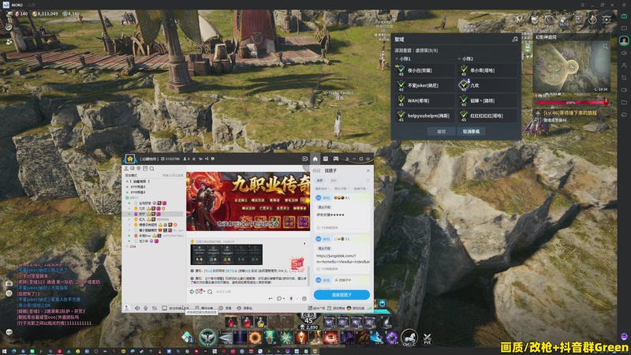Expand the 小隊1 group plus sign
The image size is (631, 355).
(x=397, y=58)
